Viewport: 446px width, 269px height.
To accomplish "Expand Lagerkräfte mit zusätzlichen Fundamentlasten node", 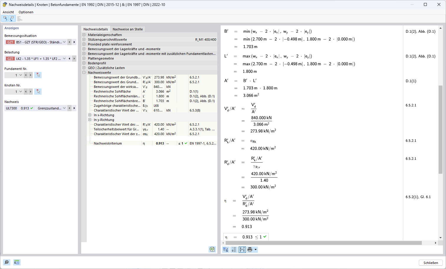I will tap(84, 54).
